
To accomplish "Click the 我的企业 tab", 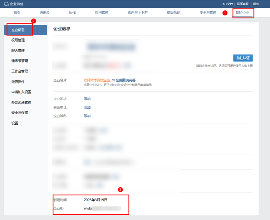I will coord(243,13).
